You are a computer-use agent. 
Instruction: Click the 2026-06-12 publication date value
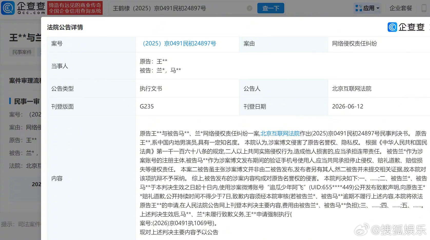click(x=348, y=107)
